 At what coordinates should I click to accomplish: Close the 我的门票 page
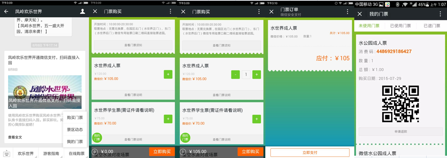[360, 14]
